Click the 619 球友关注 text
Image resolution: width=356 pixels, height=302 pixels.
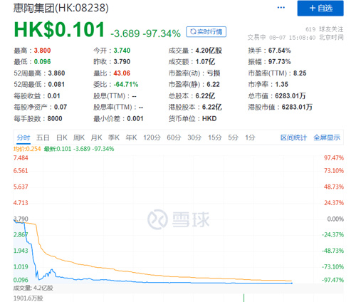tap(324, 29)
